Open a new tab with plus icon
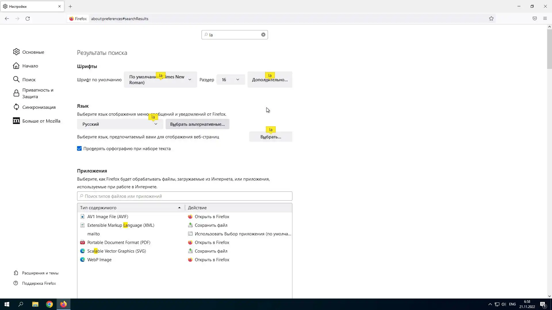Image resolution: width=552 pixels, height=310 pixels. tap(70, 6)
